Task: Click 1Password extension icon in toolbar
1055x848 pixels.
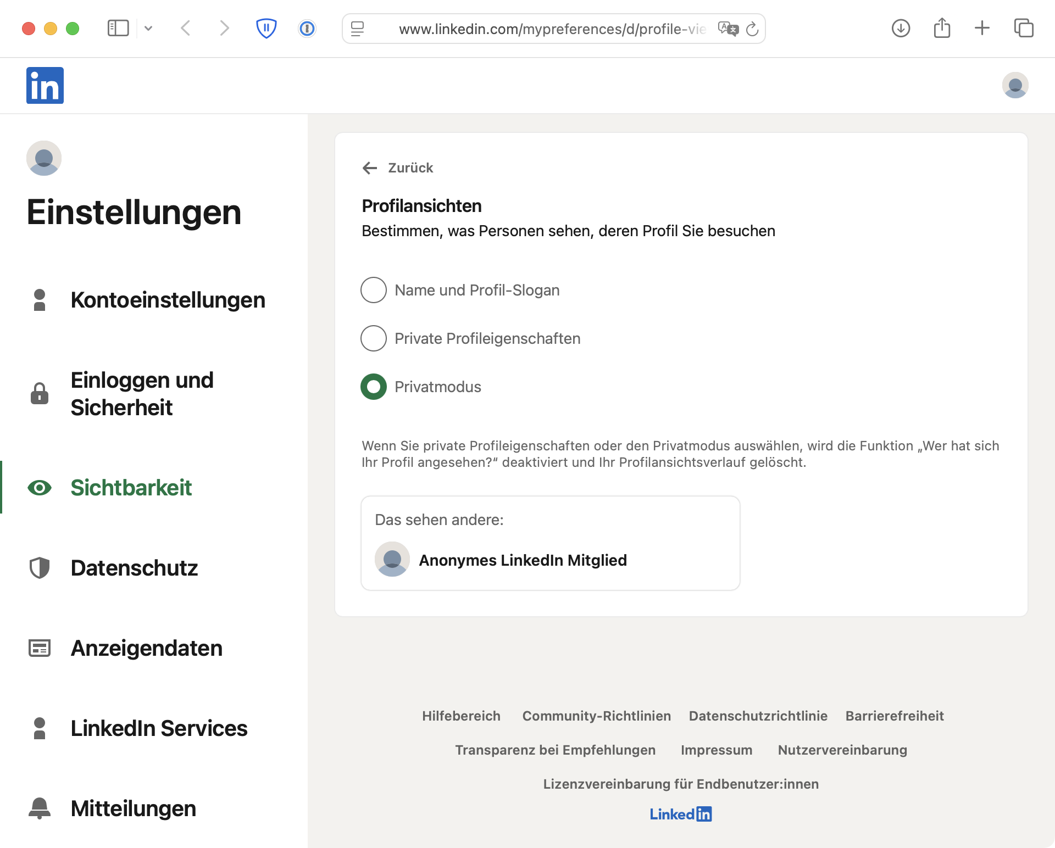Action: pos(307,29)
